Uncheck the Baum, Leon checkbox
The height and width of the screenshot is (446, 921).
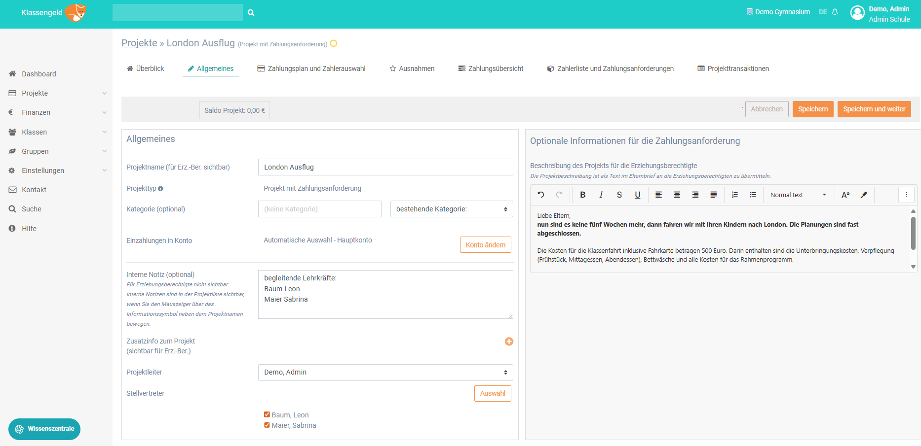point(267,414)
